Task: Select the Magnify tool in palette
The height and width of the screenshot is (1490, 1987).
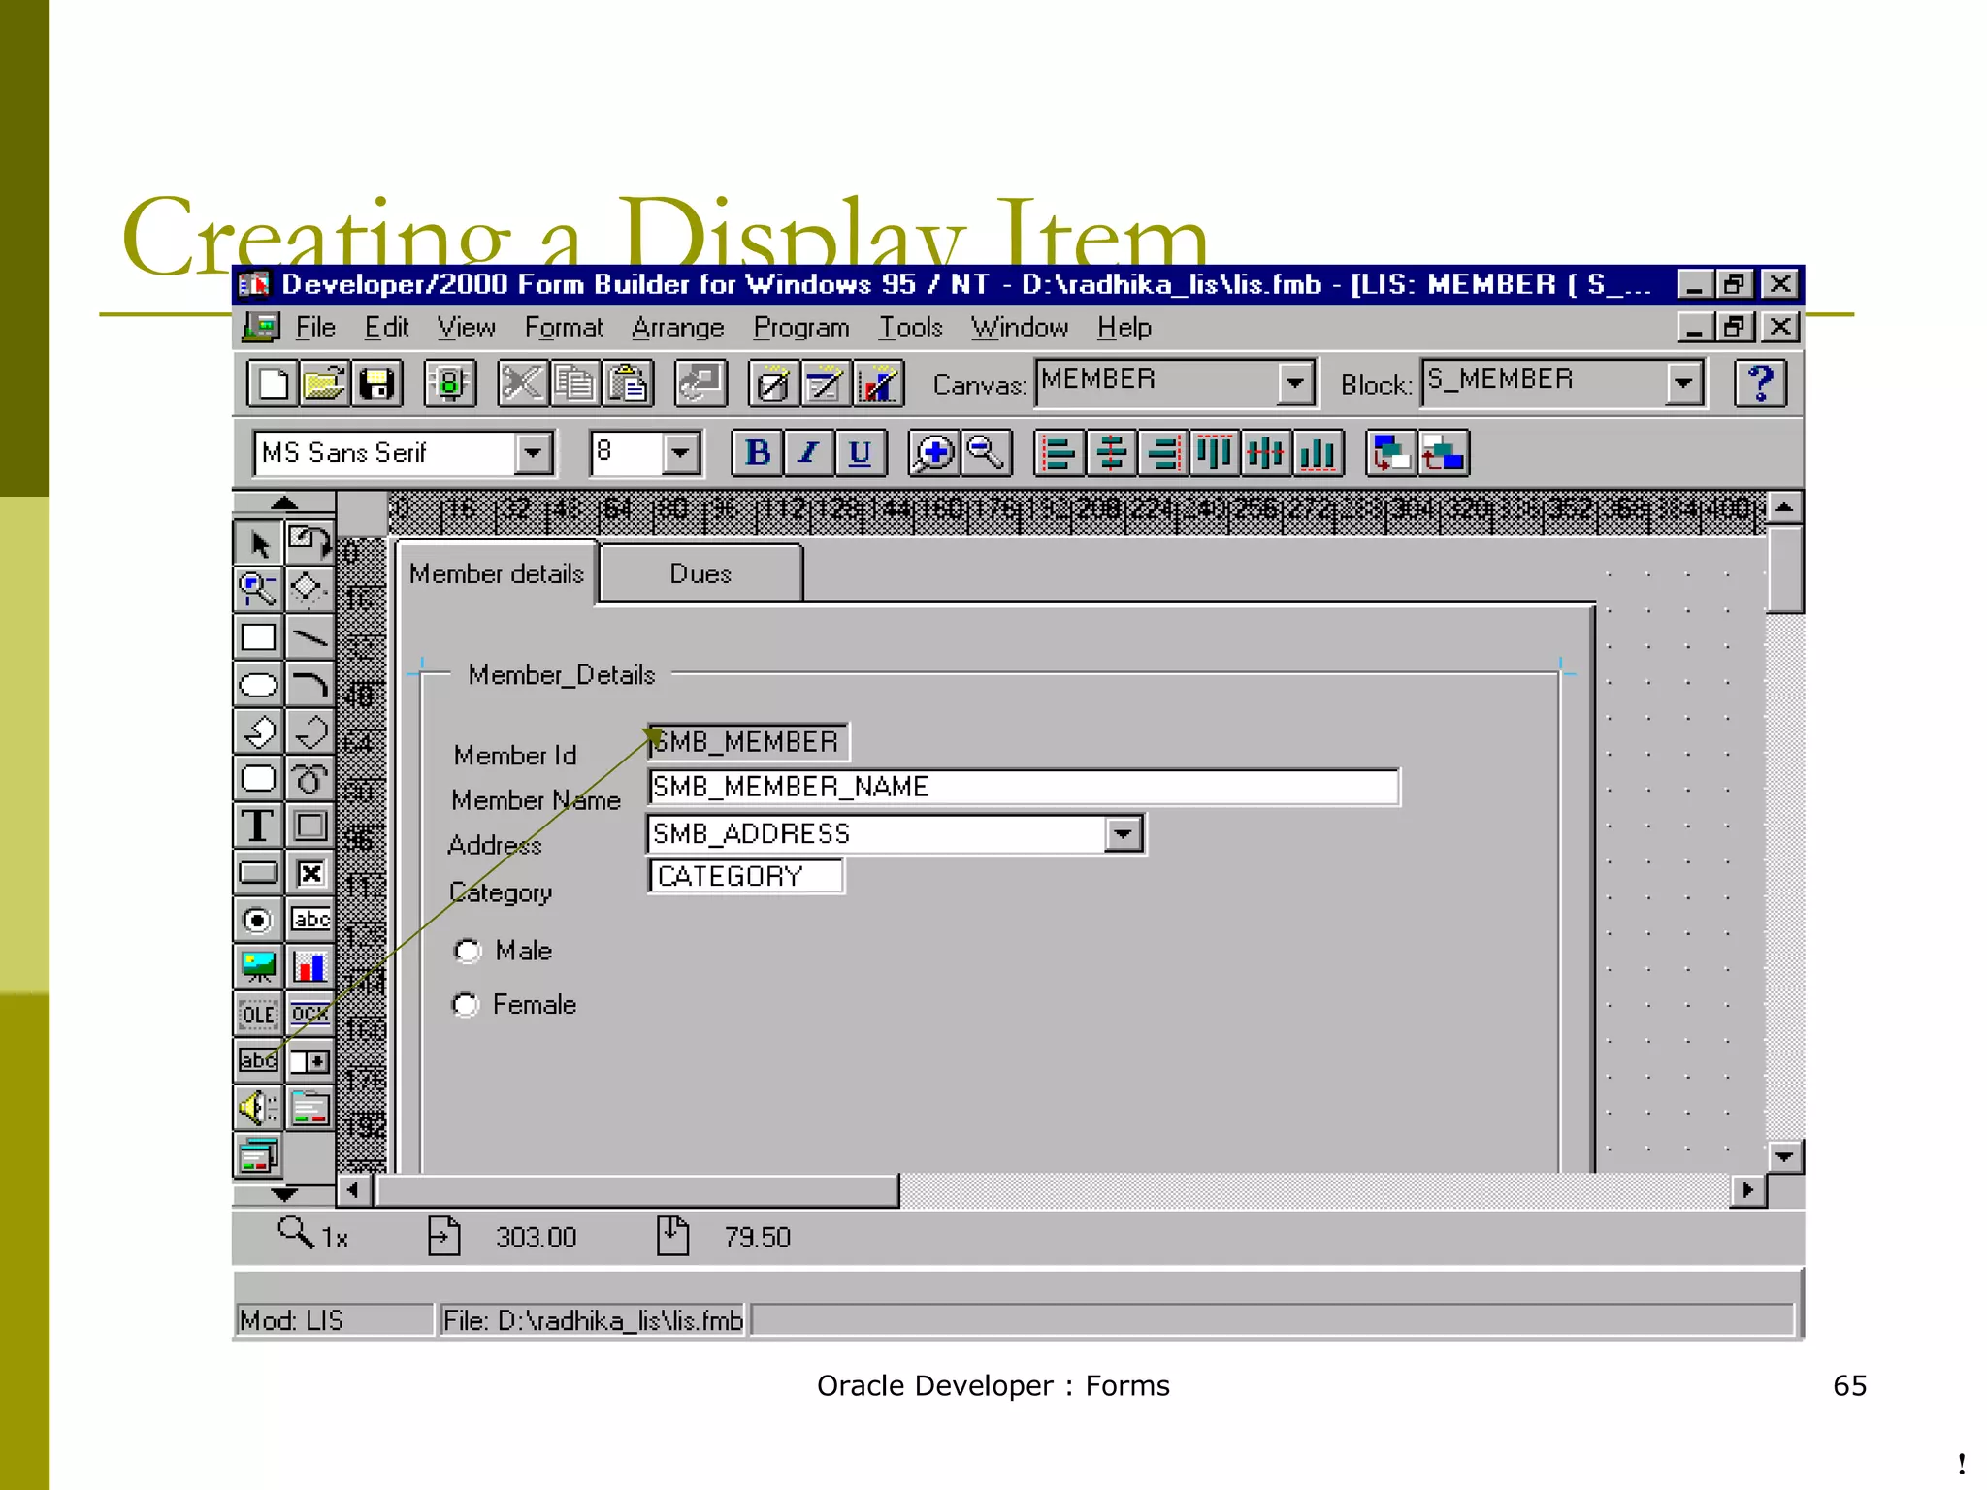Action: point(258,590)
